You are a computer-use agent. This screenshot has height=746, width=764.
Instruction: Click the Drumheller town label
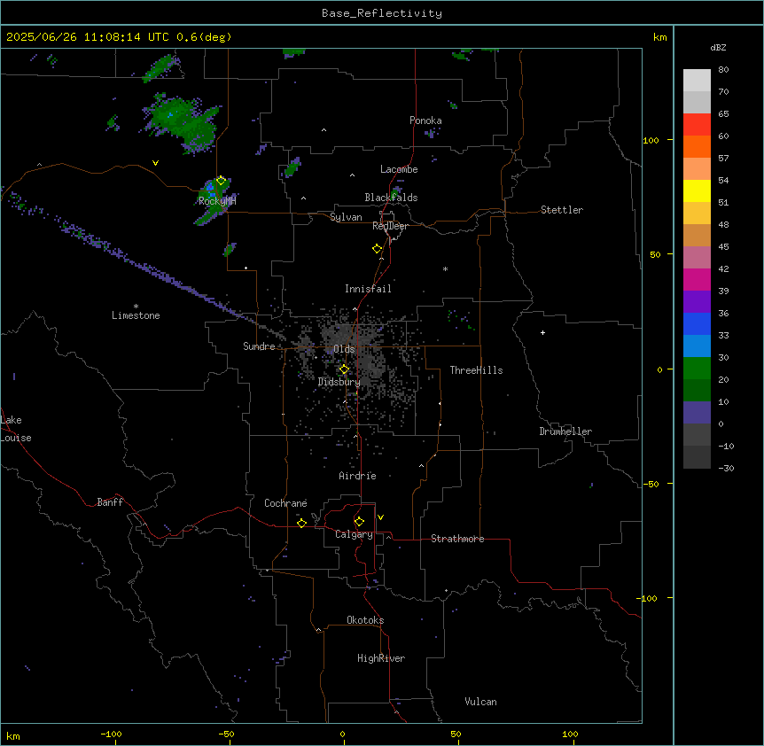click(x=565, y=431)
